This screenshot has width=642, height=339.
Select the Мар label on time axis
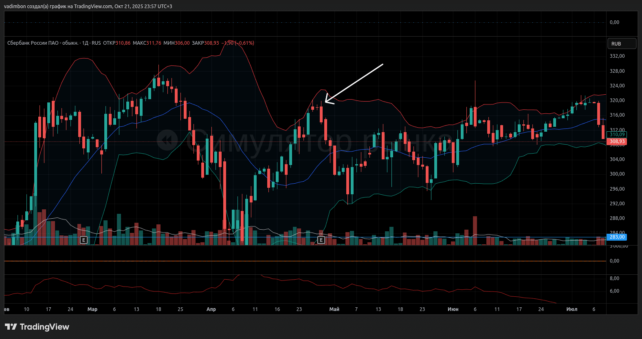92,309
